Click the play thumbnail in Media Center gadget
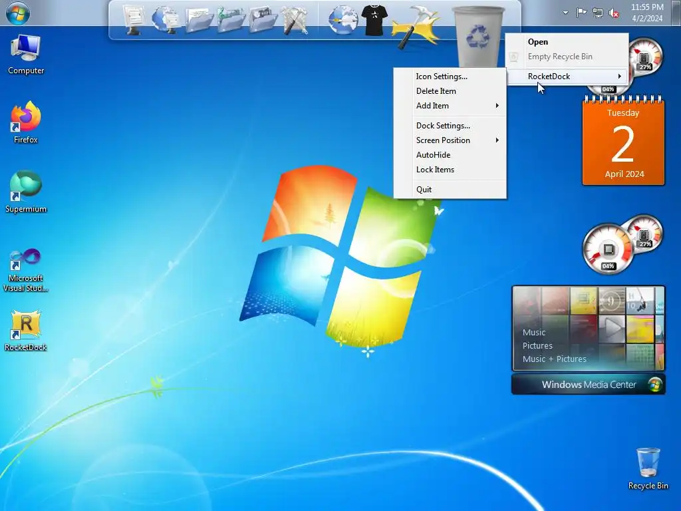Image resolution: width=681 pixels, height=511 pixels. tap(612, 328)
